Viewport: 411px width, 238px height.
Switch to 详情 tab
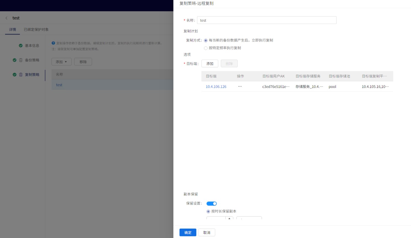12,30
